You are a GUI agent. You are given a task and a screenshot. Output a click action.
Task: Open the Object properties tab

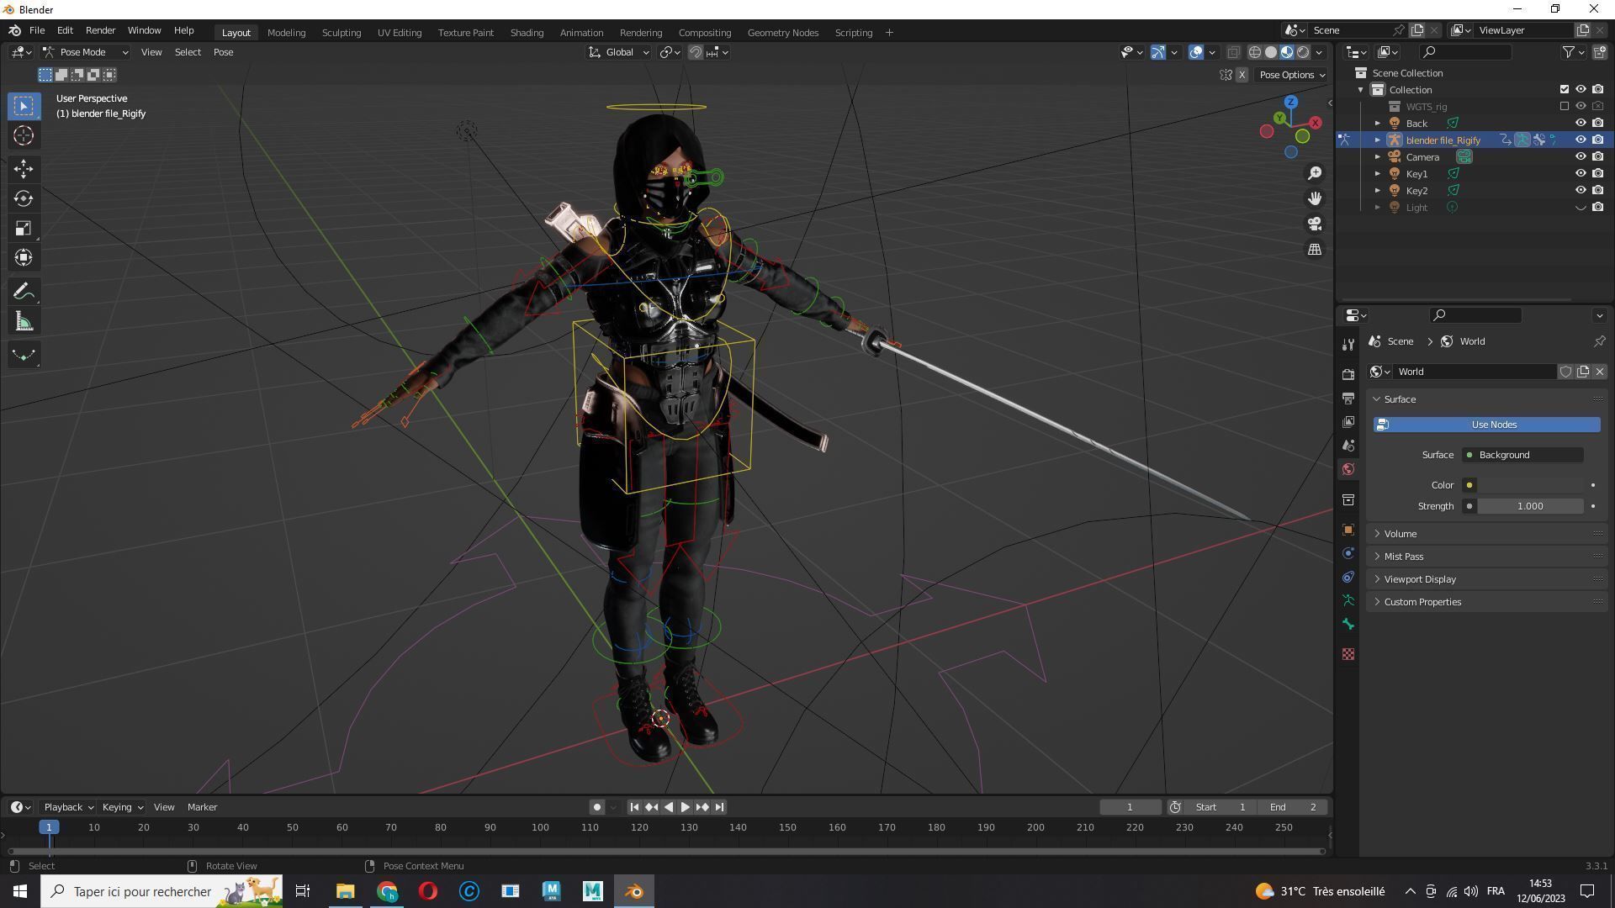[x=1348, y=530]
